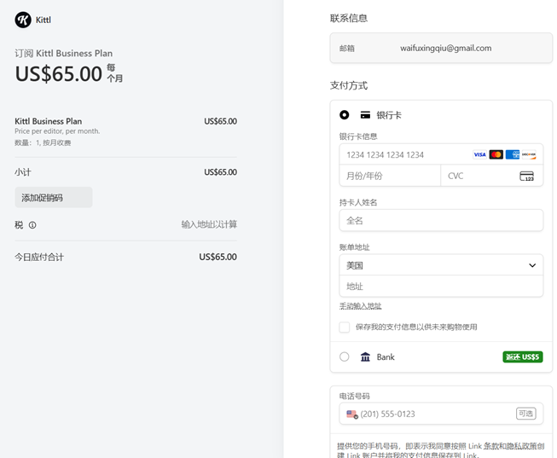Click the US flag phone country icon
The image size is (557, 458).
[351, 414]
